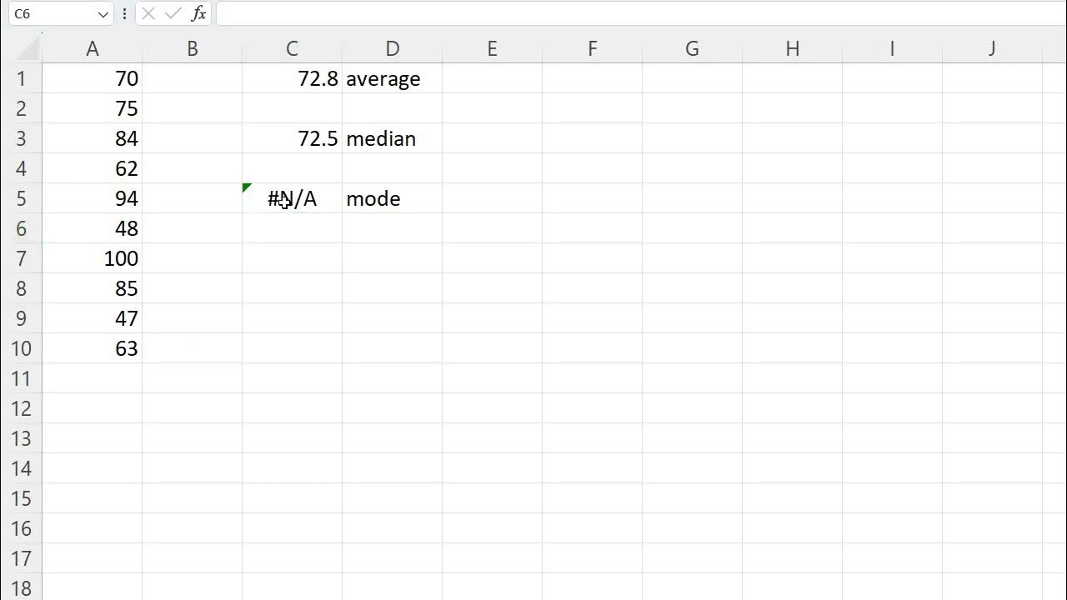Select the row 5 header
The height and width of the screenshot is (600, 1067).
click(x=21, y=198)
